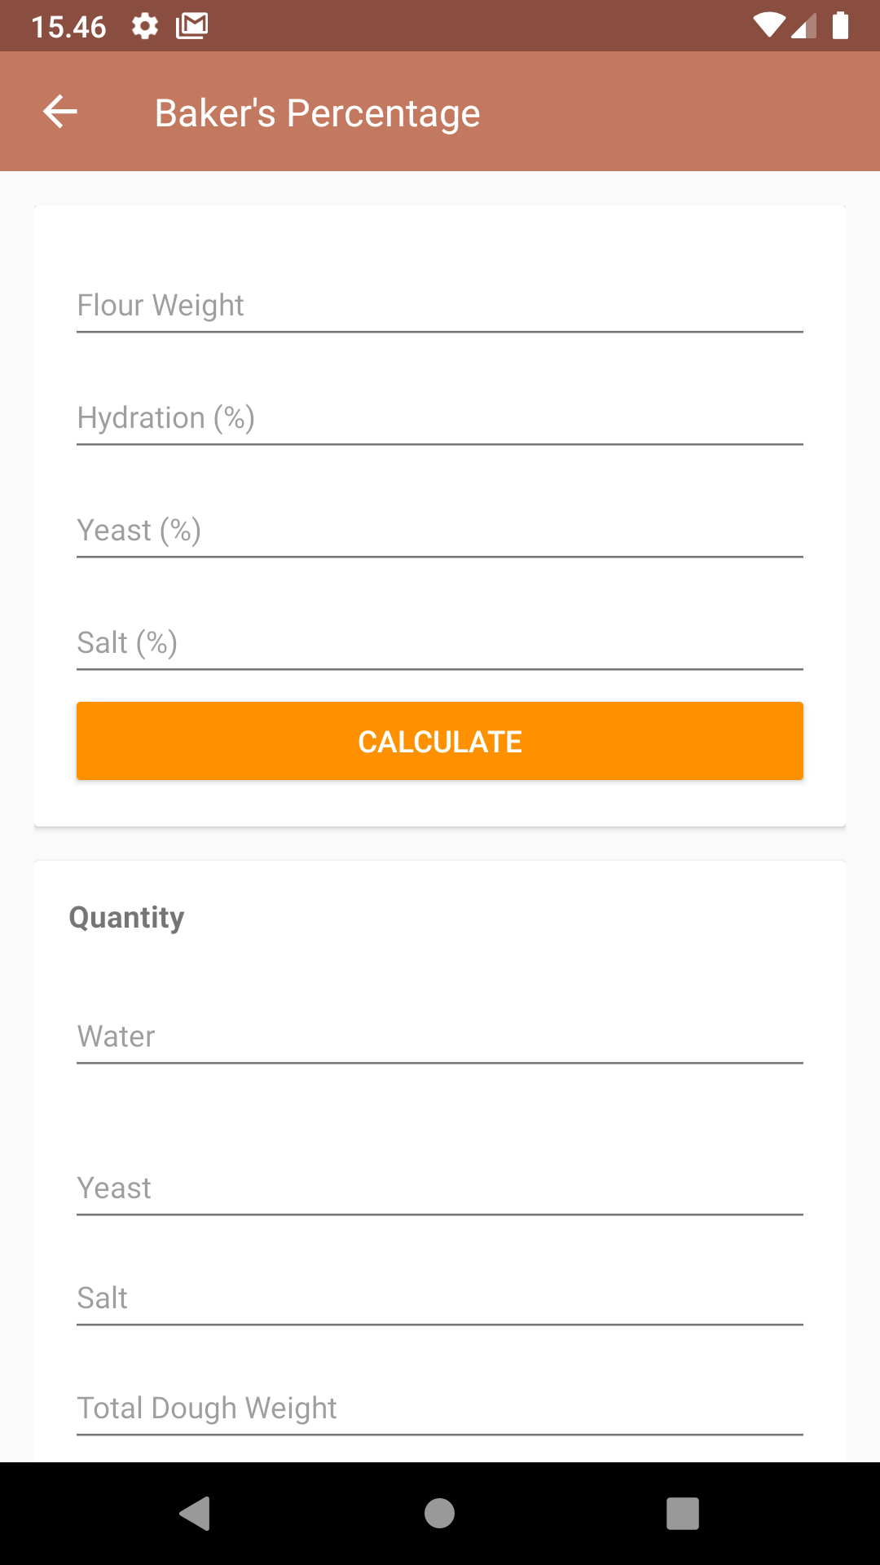Tap the Quantity section heading
This screenshot has width=880, height=1565.
(126, 918)
